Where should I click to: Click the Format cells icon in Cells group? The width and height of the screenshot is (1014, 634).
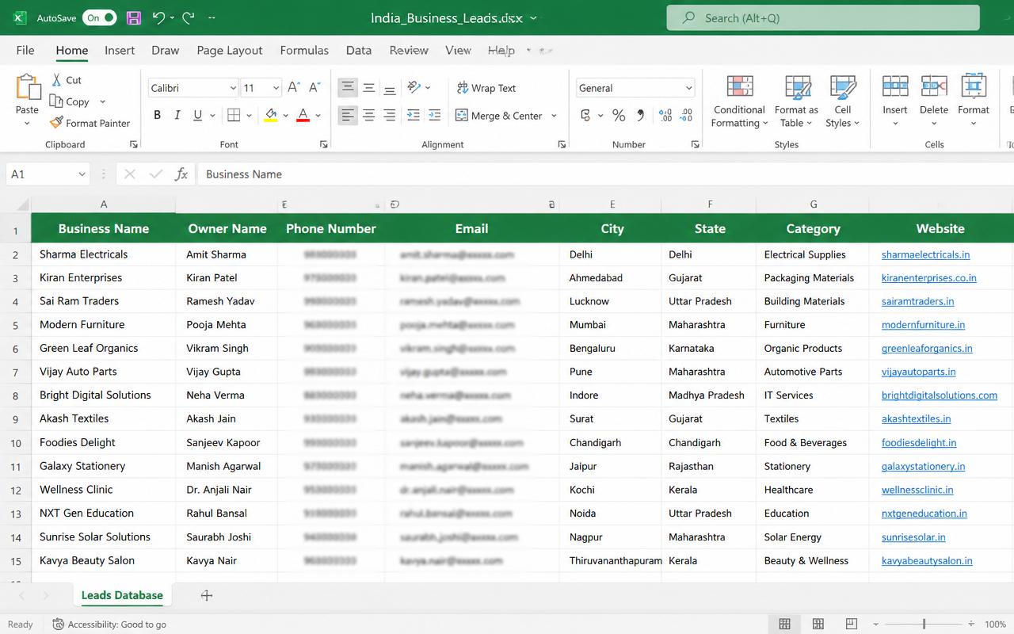(973, 86)
